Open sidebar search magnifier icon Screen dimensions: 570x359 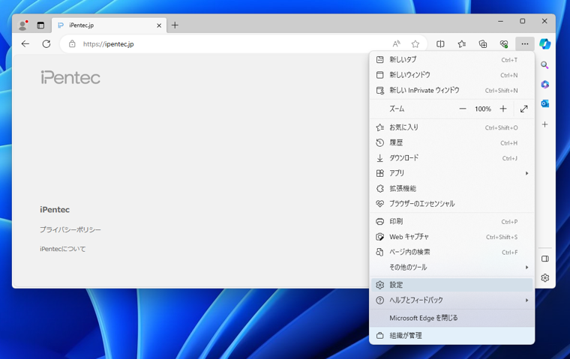(x=544, y=65)
